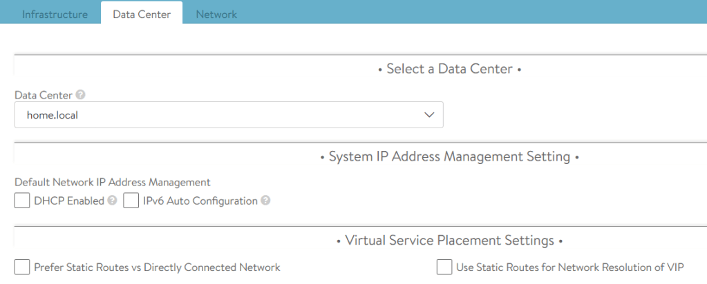
Task: Click the help icon beside Data Center label
Action: point(81,95)
